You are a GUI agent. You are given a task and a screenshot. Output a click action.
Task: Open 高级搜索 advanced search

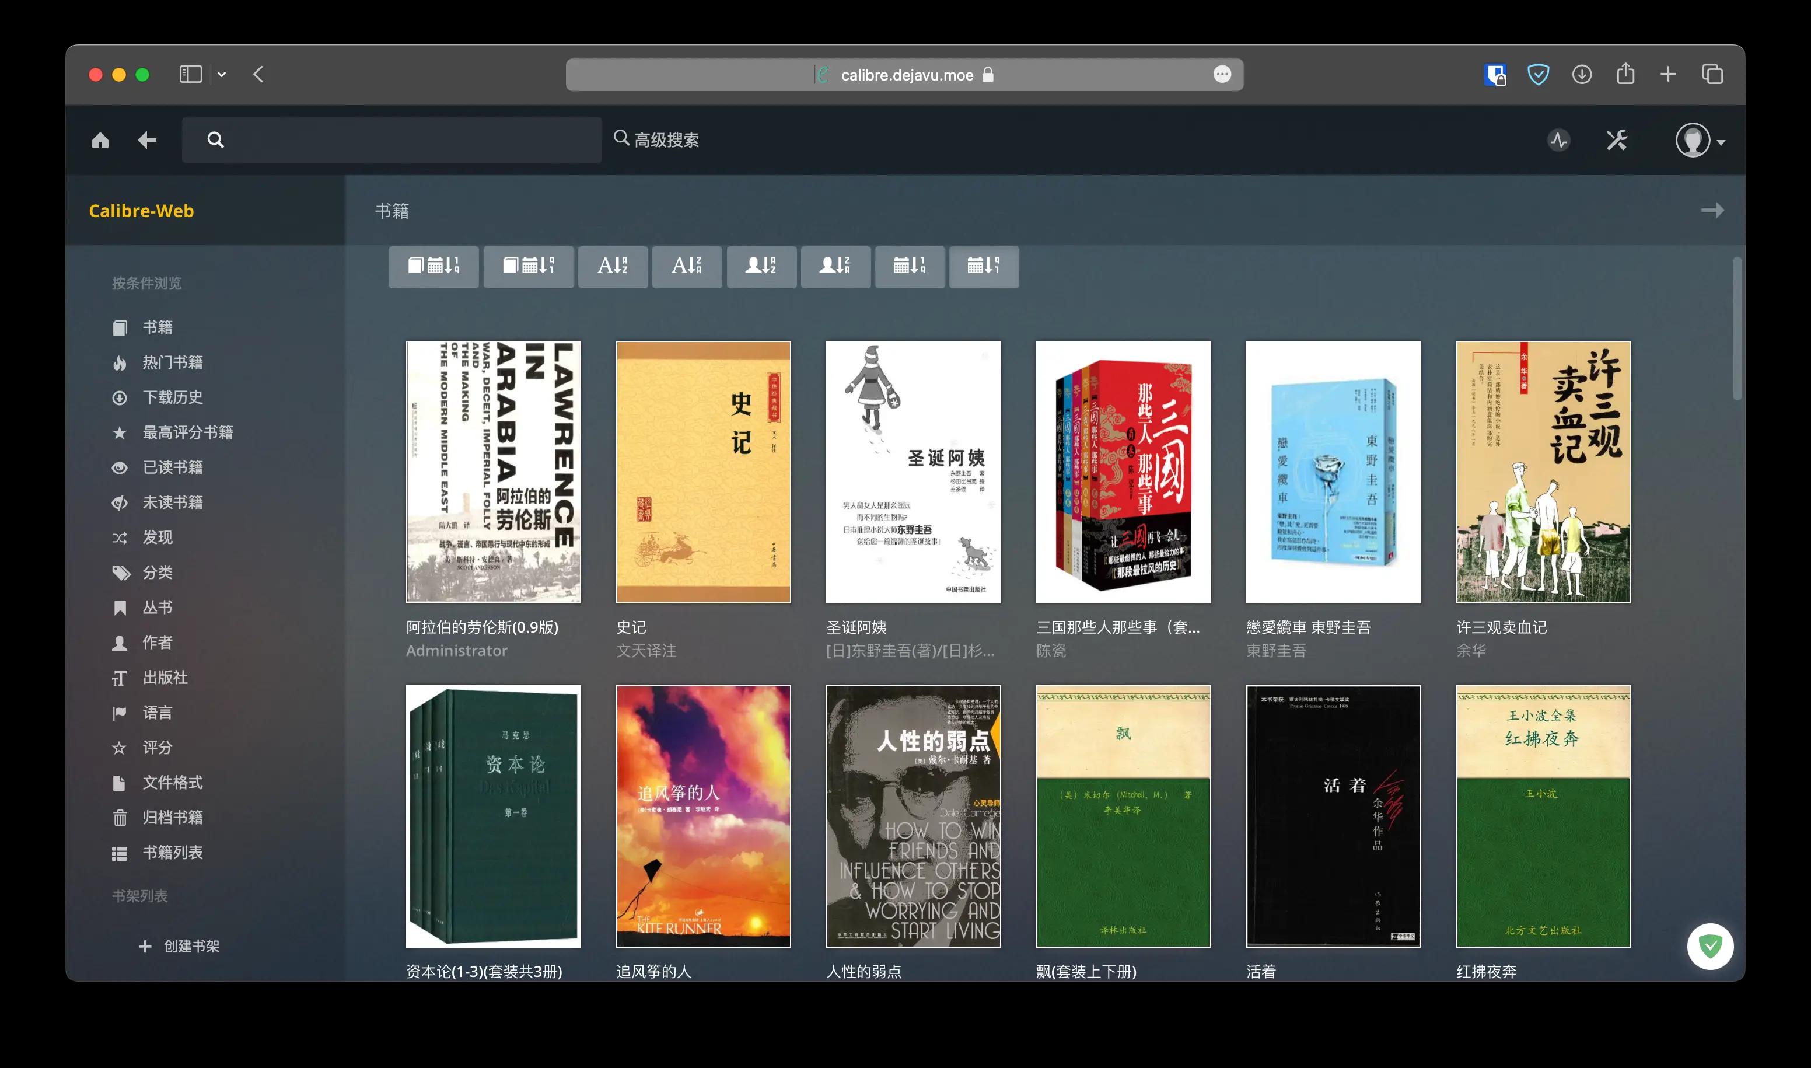656,139
